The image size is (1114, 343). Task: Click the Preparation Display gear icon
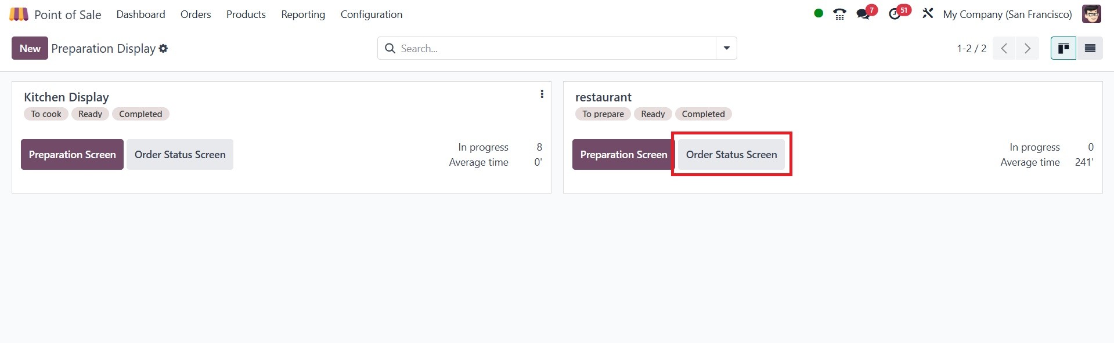(164, 49)
